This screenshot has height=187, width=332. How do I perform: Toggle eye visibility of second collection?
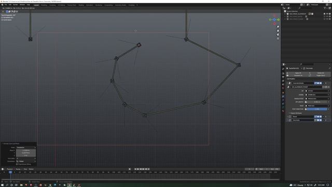[x=327, y=16]
